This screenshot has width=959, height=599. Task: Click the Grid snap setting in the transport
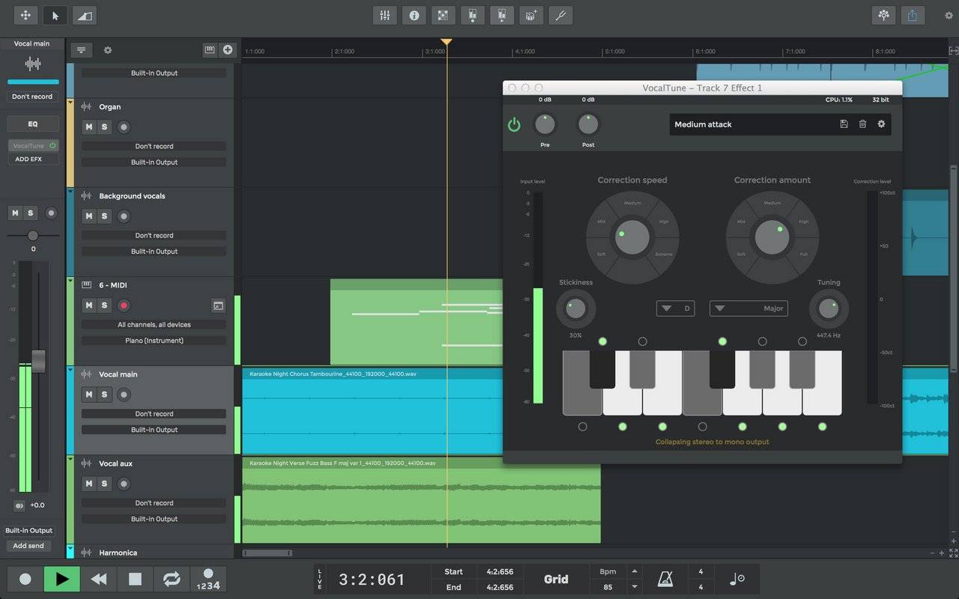[556, 579]
